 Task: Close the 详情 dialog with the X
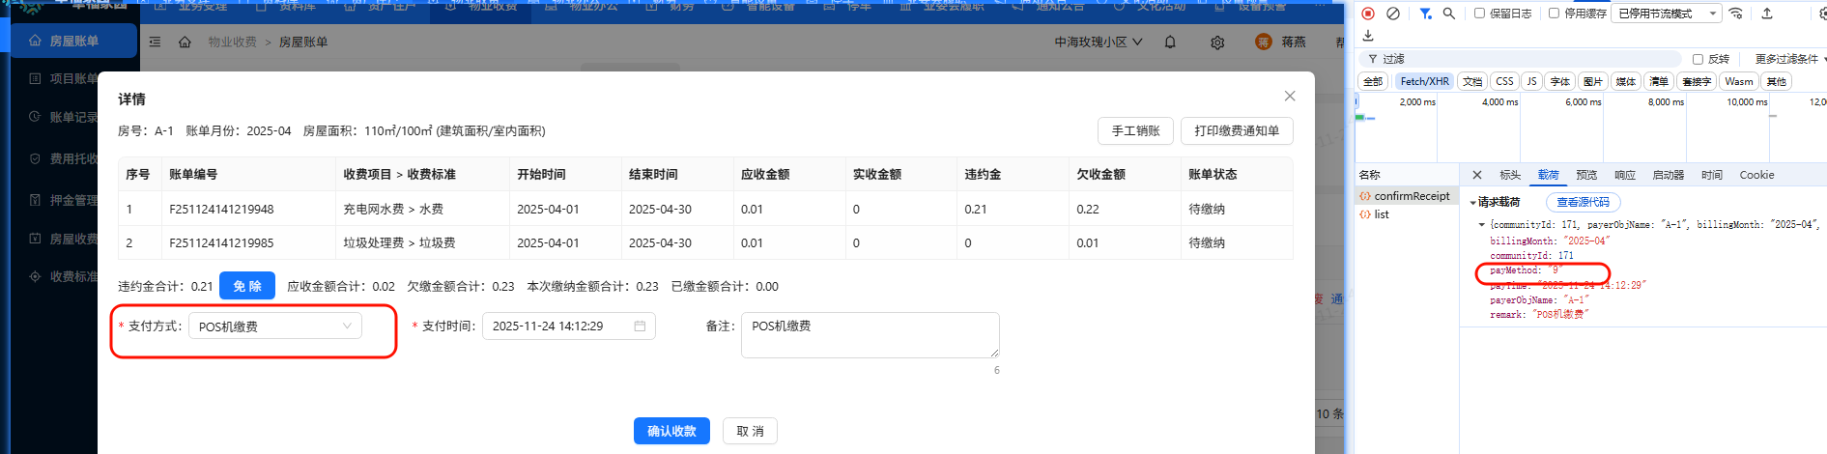(1290, 96)
